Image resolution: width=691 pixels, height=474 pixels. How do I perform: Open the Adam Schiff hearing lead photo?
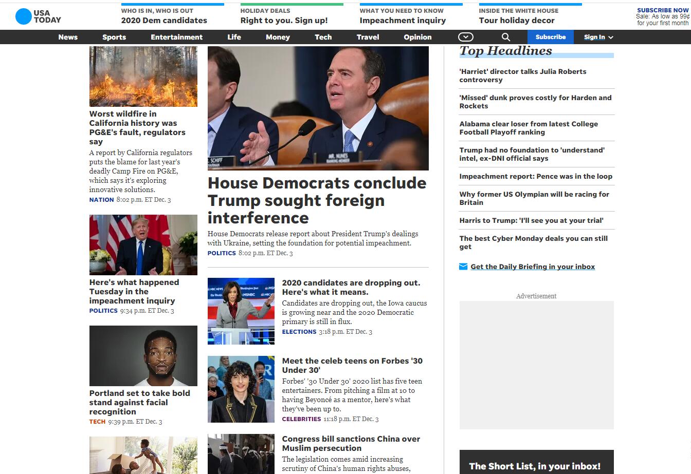(318, 108)
